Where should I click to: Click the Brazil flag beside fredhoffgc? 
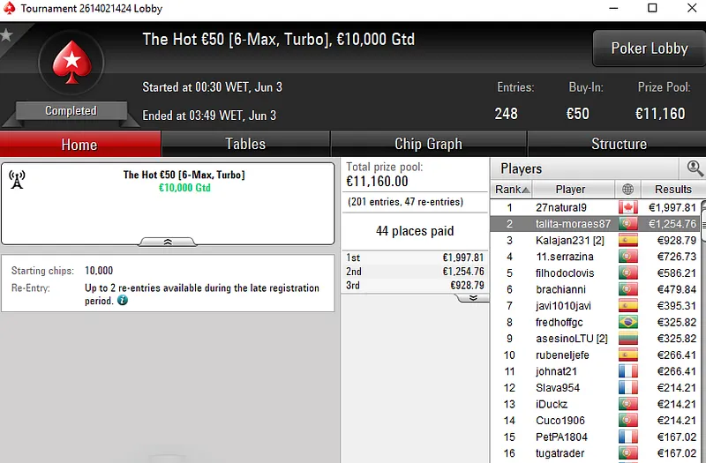point(627,322)
